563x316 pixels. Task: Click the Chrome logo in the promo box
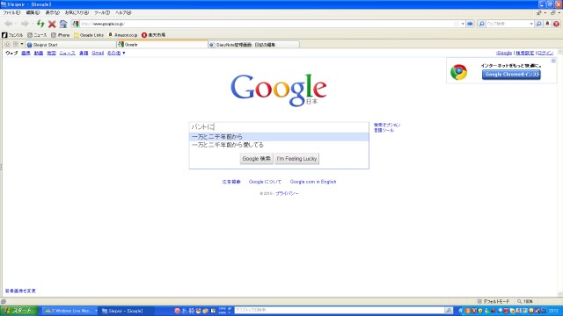[459, 72]
